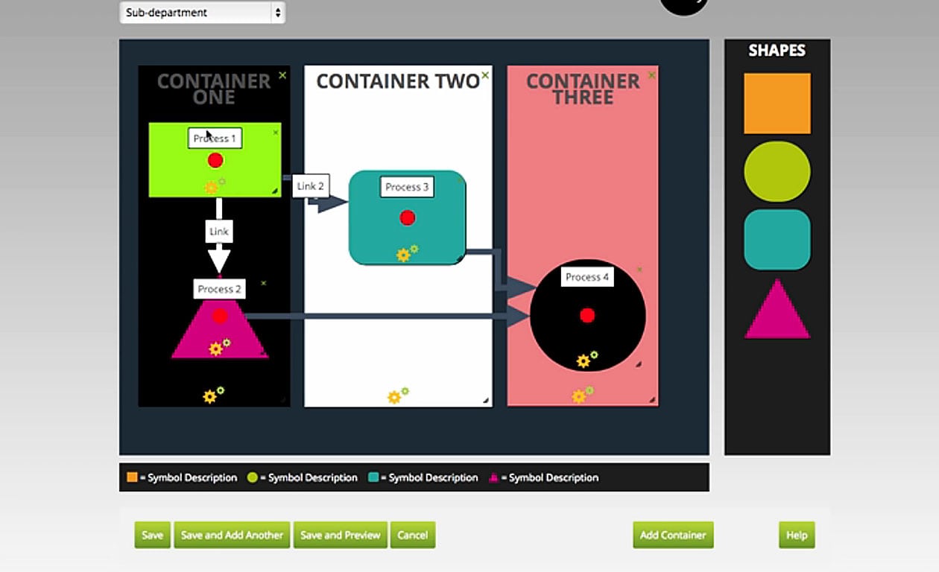The height and width of the screenshot is (572, 939).
Task: Select the orange square shape
Action: pyautogui.click(x=777, y=104)
